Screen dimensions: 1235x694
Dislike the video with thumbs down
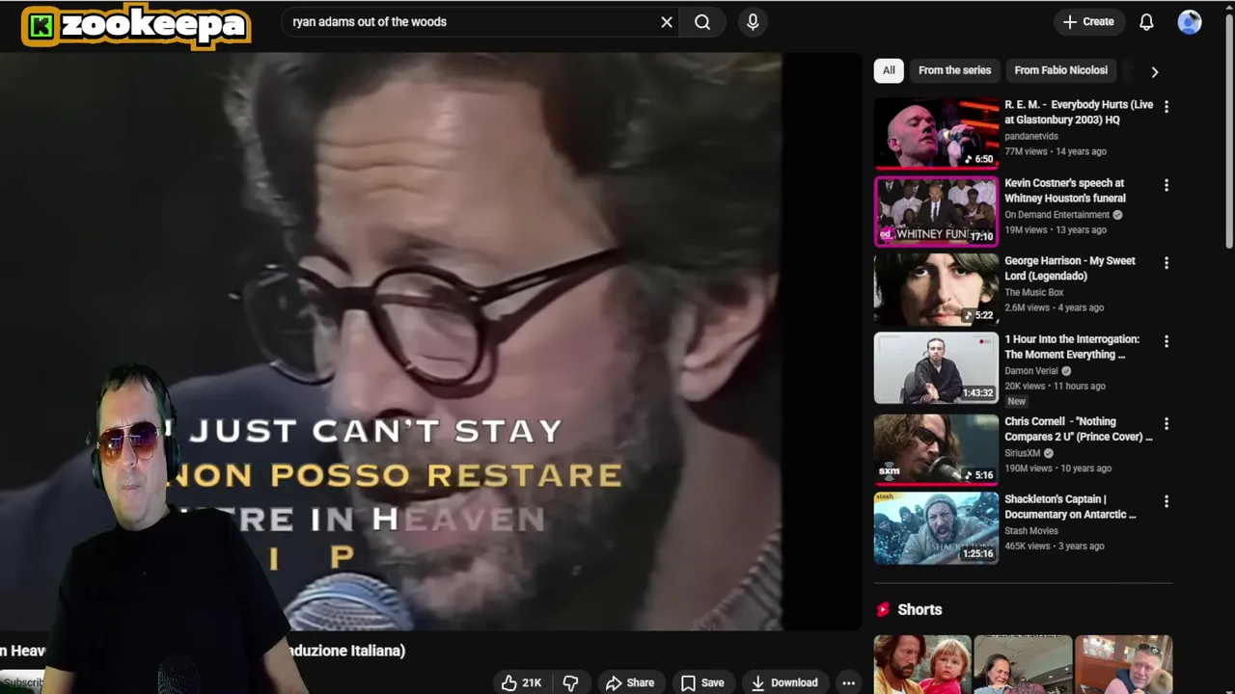(571, 682)
